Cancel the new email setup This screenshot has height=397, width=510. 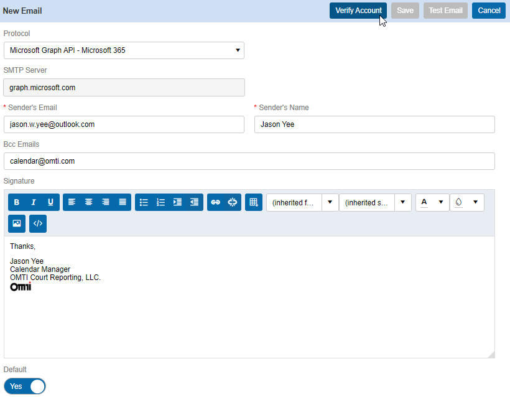(x=489, y=11)
